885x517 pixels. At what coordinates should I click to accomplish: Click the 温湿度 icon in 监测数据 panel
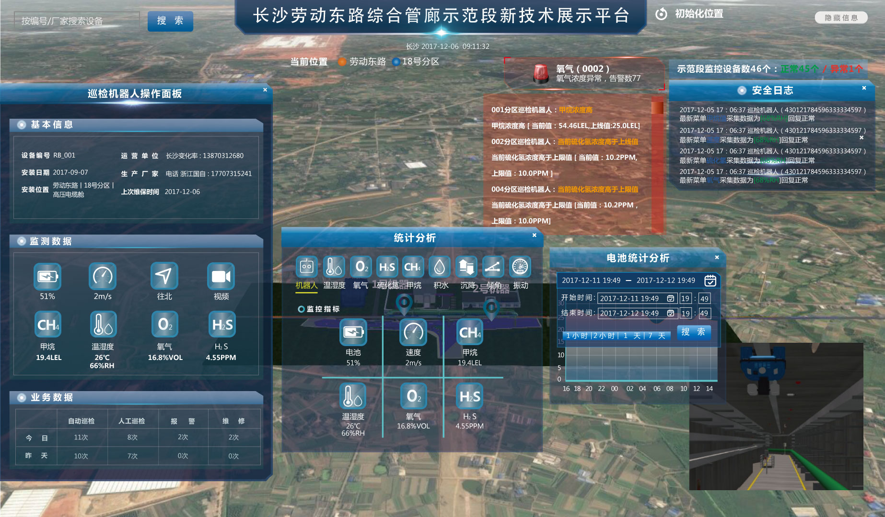coord(103,325)
